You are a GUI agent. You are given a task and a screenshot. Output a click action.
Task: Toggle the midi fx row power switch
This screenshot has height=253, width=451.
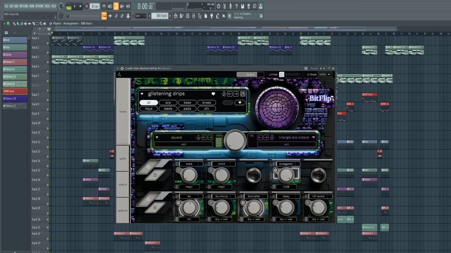pos(148,167)
